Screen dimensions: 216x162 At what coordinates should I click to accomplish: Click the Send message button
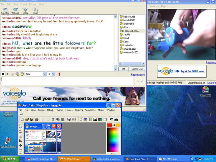point(140,81)
